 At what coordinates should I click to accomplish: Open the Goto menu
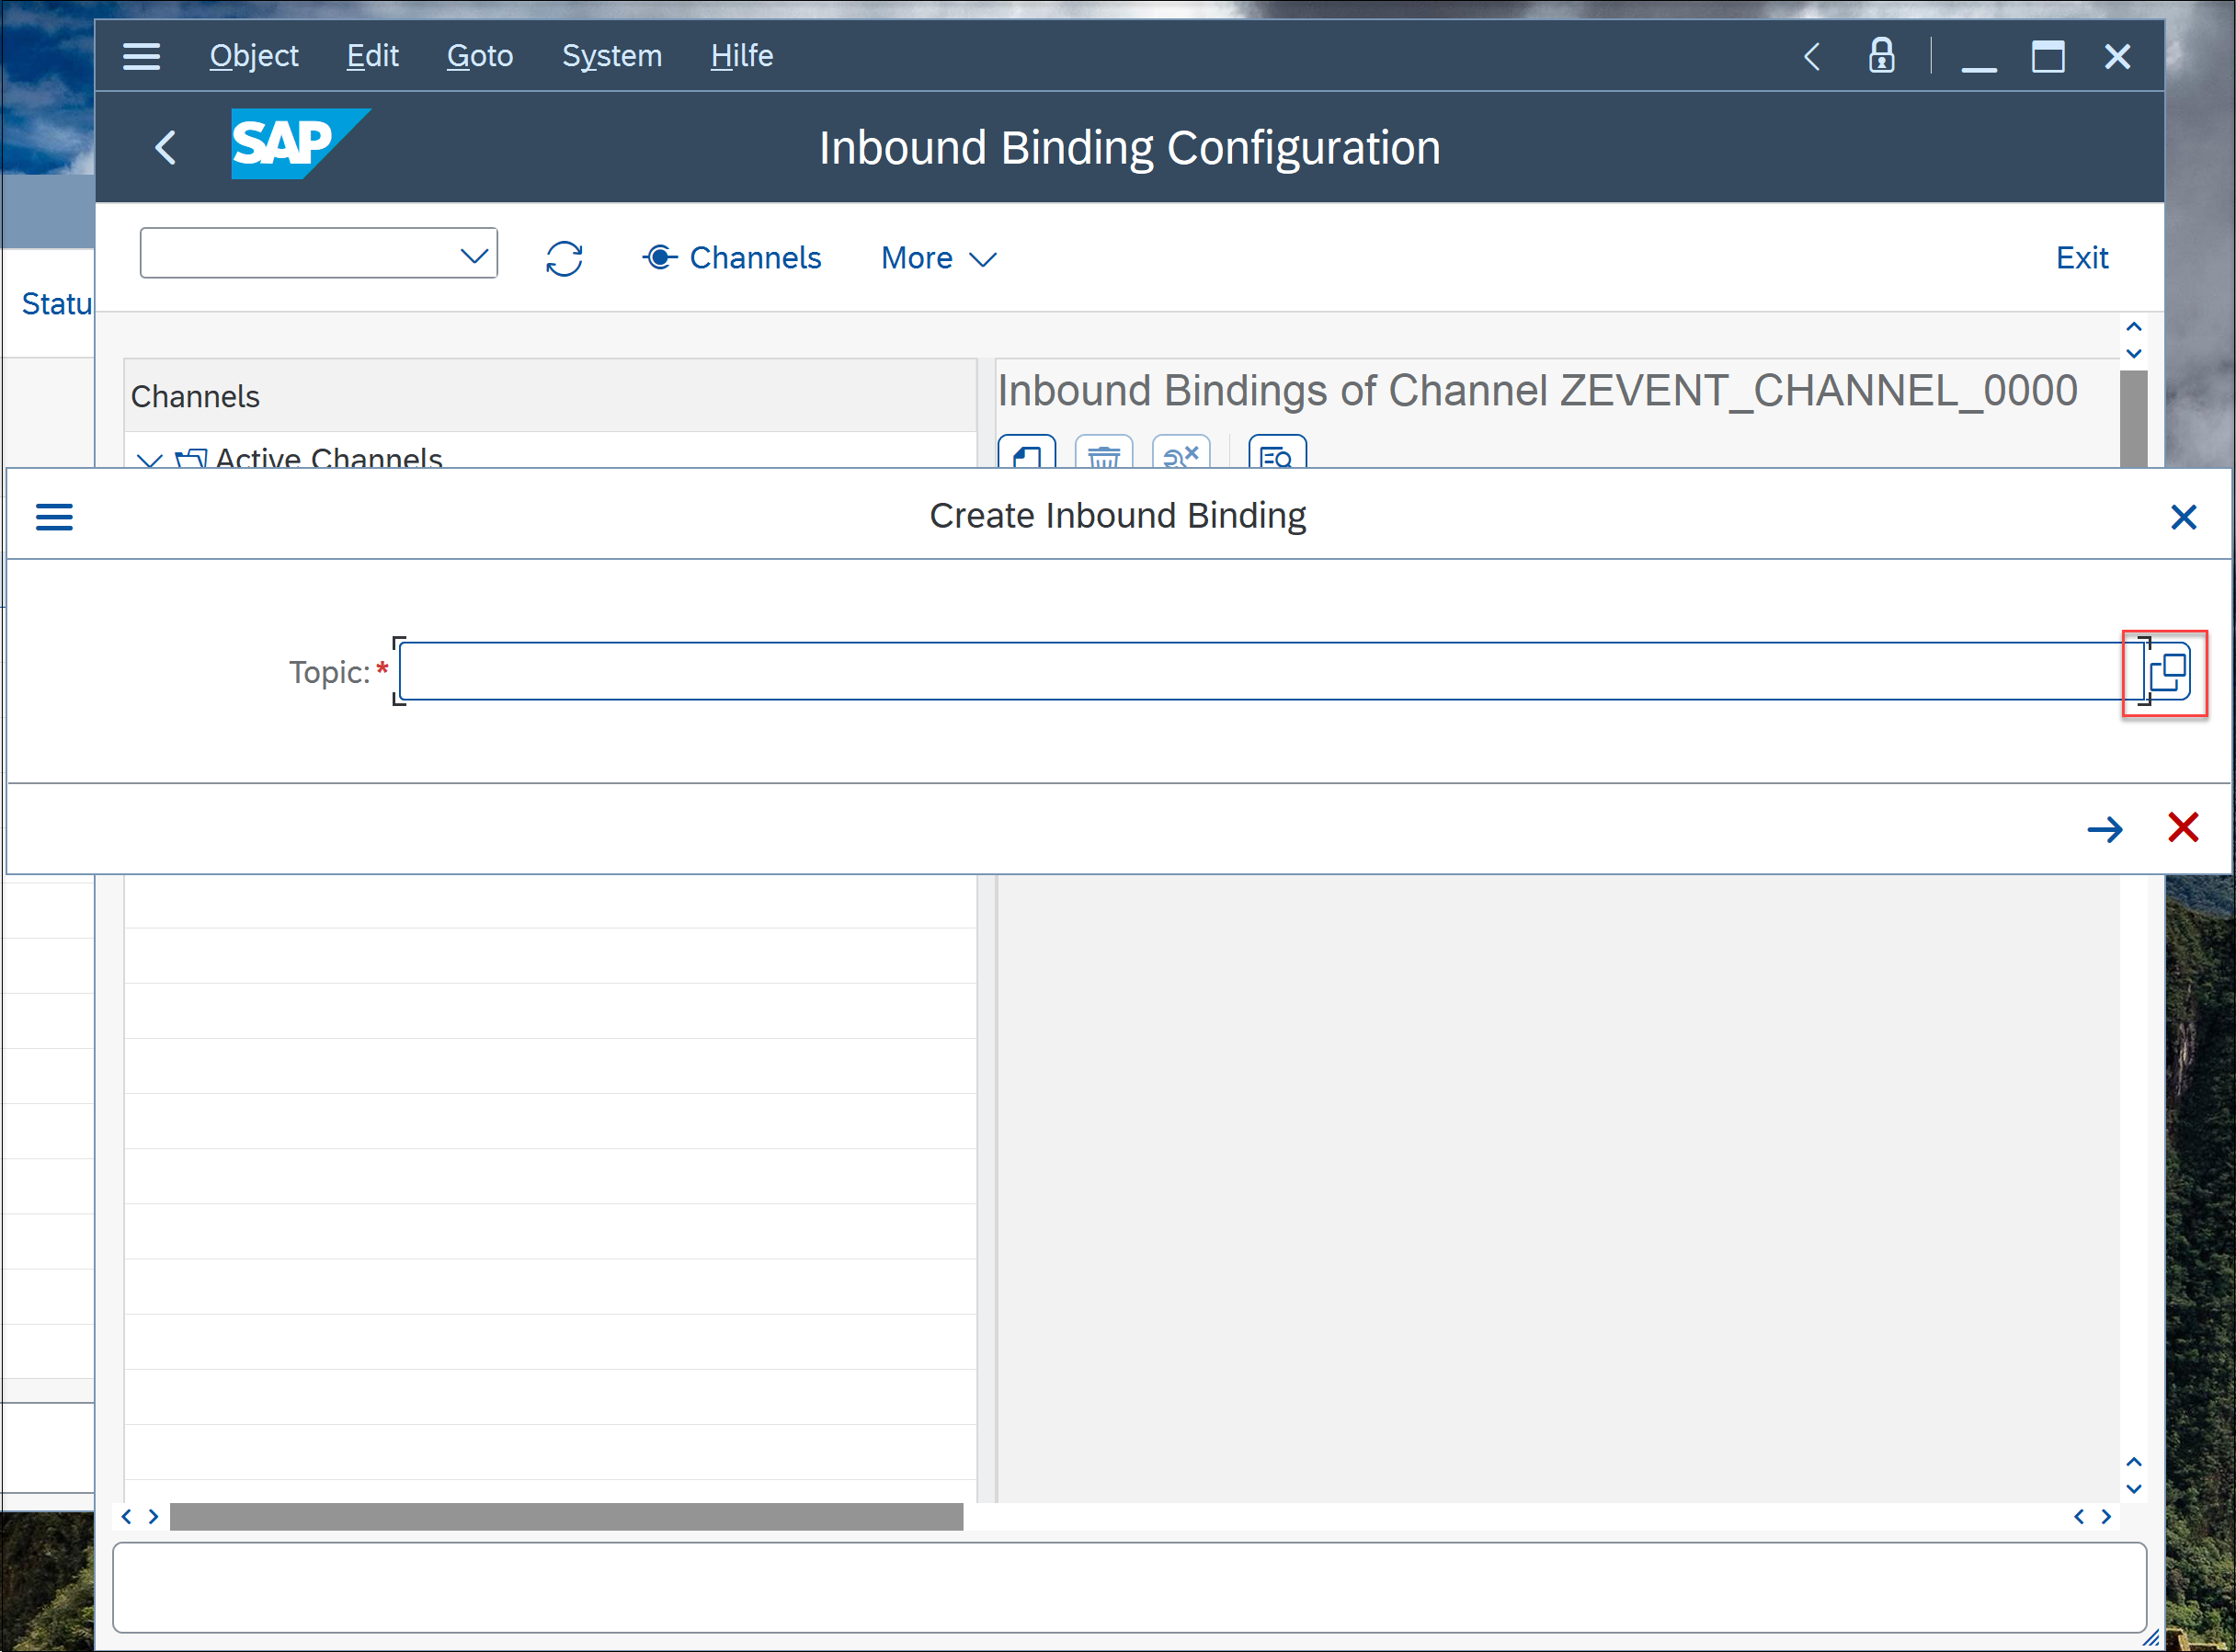pyautogui.click(x=480, y=56)
